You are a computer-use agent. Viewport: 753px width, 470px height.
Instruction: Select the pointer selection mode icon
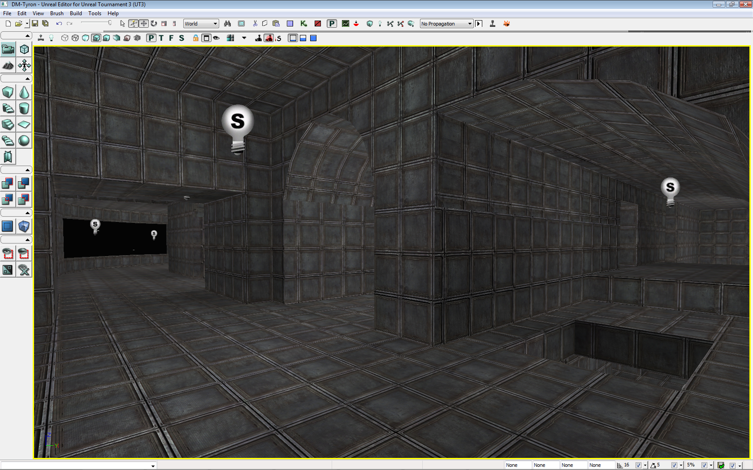[x=122, y=24]
